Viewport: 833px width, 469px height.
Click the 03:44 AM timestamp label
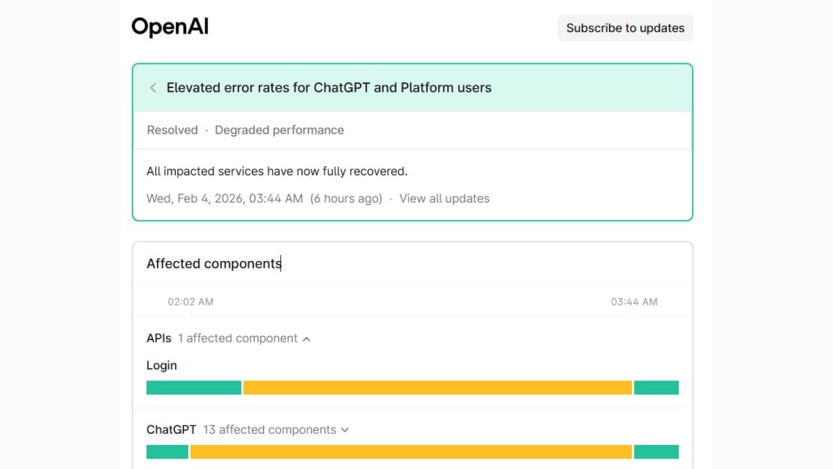[635, 302]
